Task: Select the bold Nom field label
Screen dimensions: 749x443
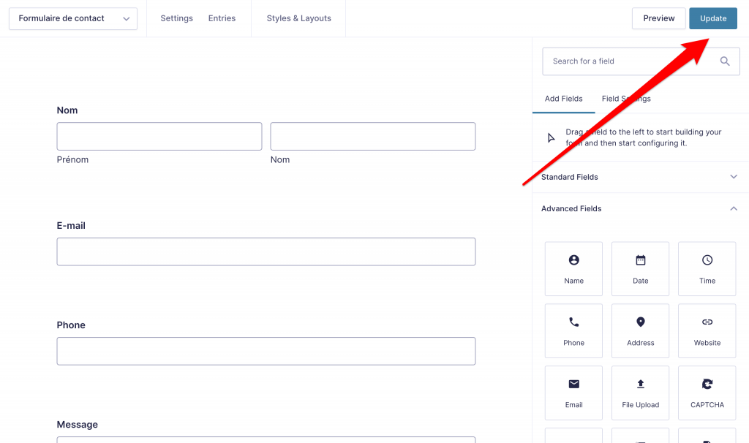Action: 67,110
